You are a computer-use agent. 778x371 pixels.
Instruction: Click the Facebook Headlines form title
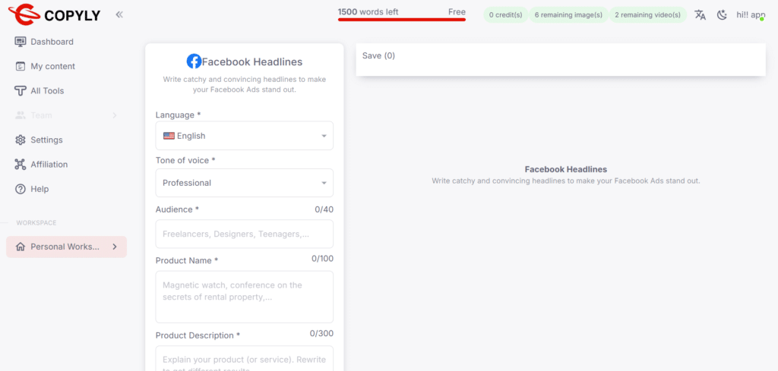point(252,62)
